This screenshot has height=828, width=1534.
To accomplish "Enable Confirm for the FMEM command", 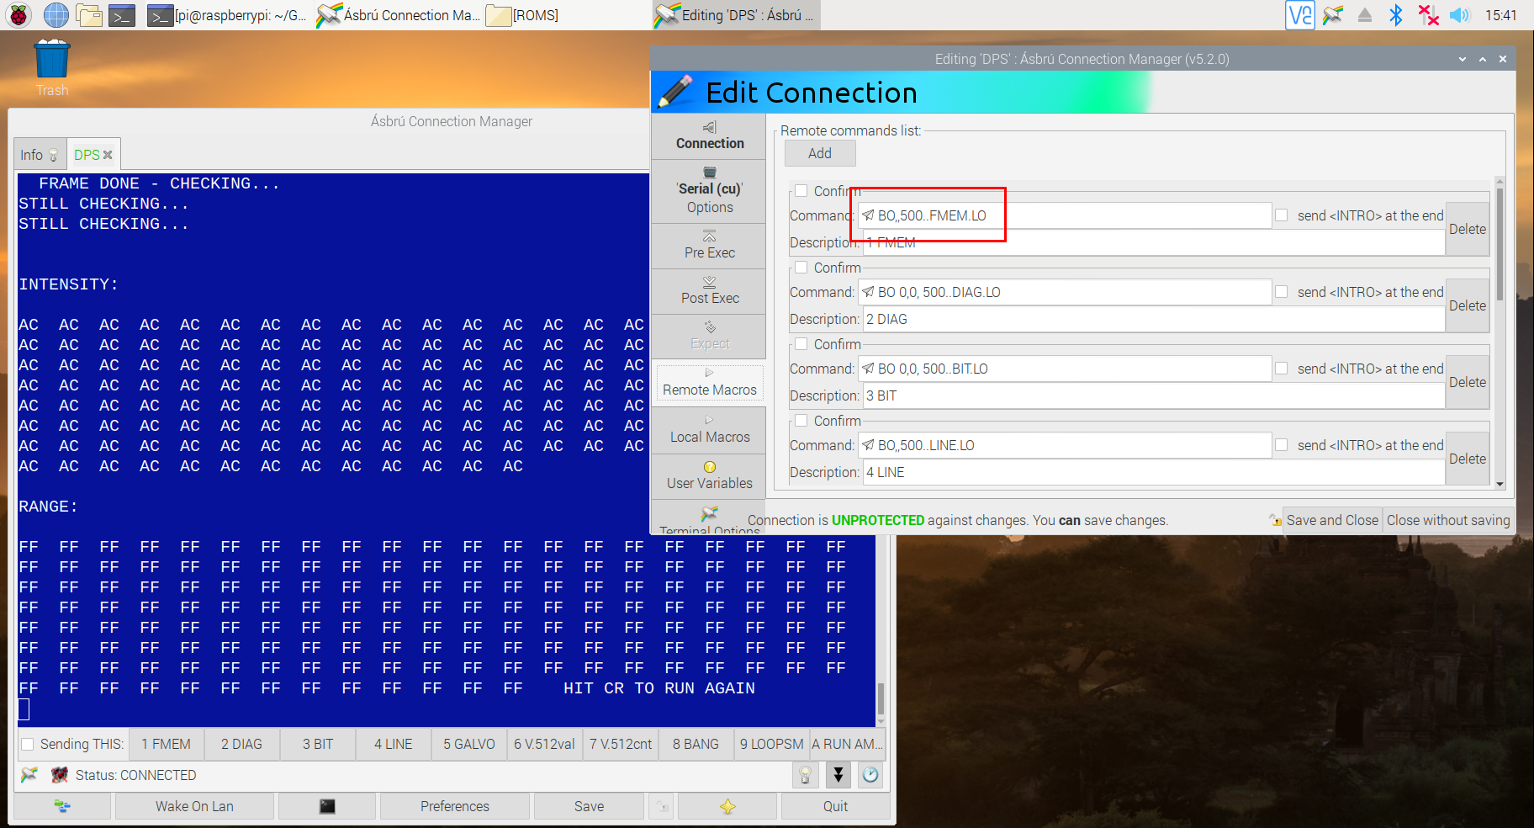I will tap(801, 191).
